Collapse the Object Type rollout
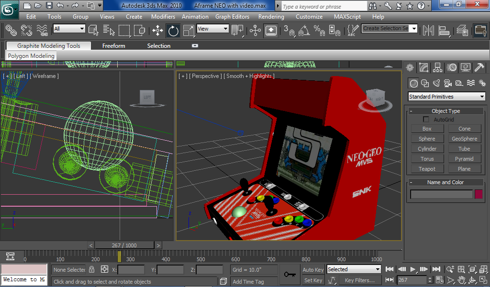 click(445, 111)
